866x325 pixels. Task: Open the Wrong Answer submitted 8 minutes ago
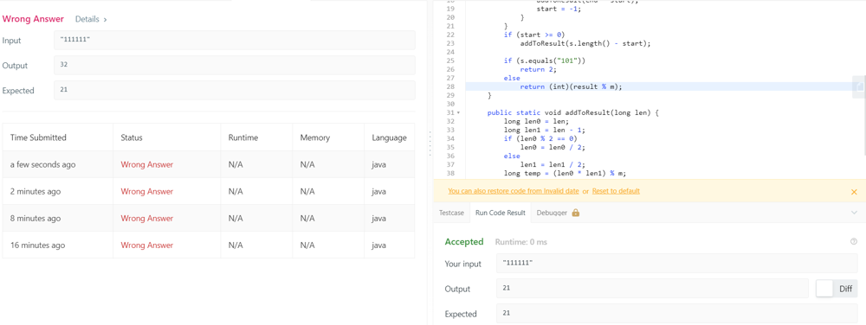146,218
